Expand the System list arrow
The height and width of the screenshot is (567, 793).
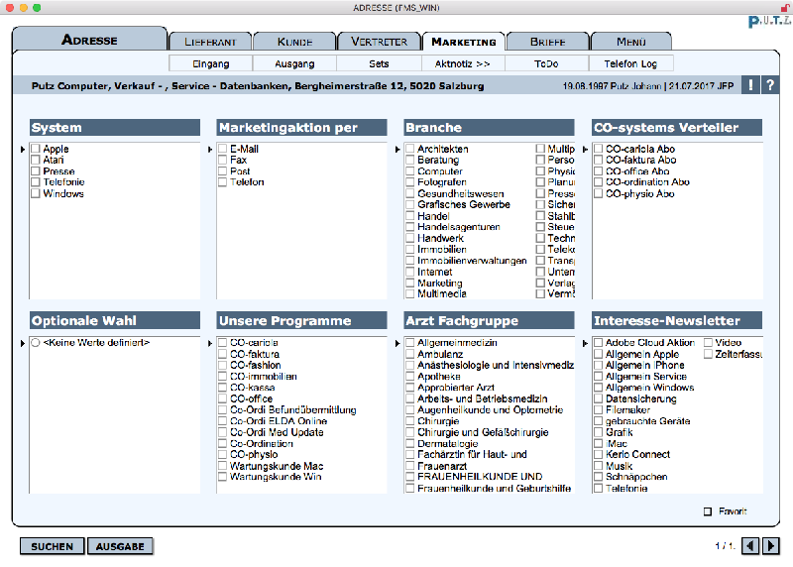[x=23, y=150]
